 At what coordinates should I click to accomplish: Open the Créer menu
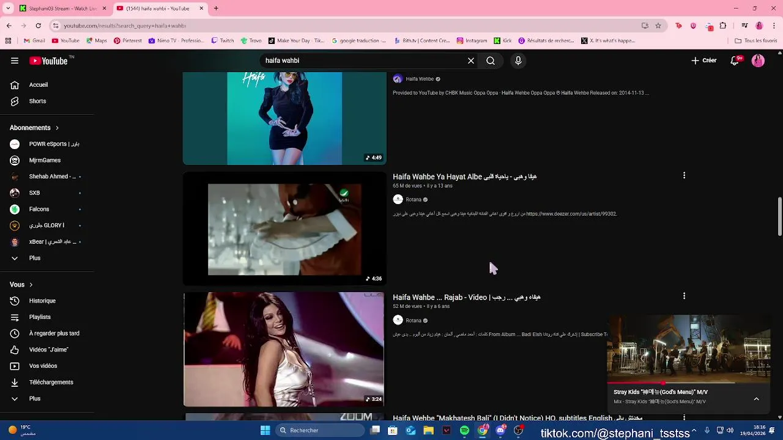coord(704,61)
